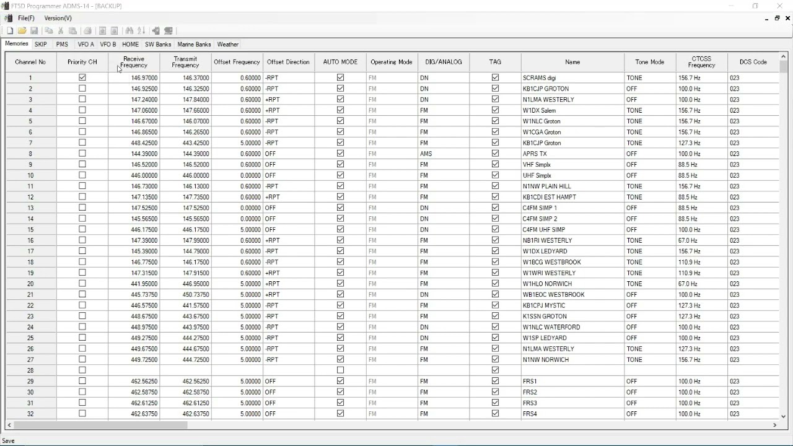This screenshot has width=793, height=446.
Task: Click channel number 28 row header
Action: pos(31,370)
